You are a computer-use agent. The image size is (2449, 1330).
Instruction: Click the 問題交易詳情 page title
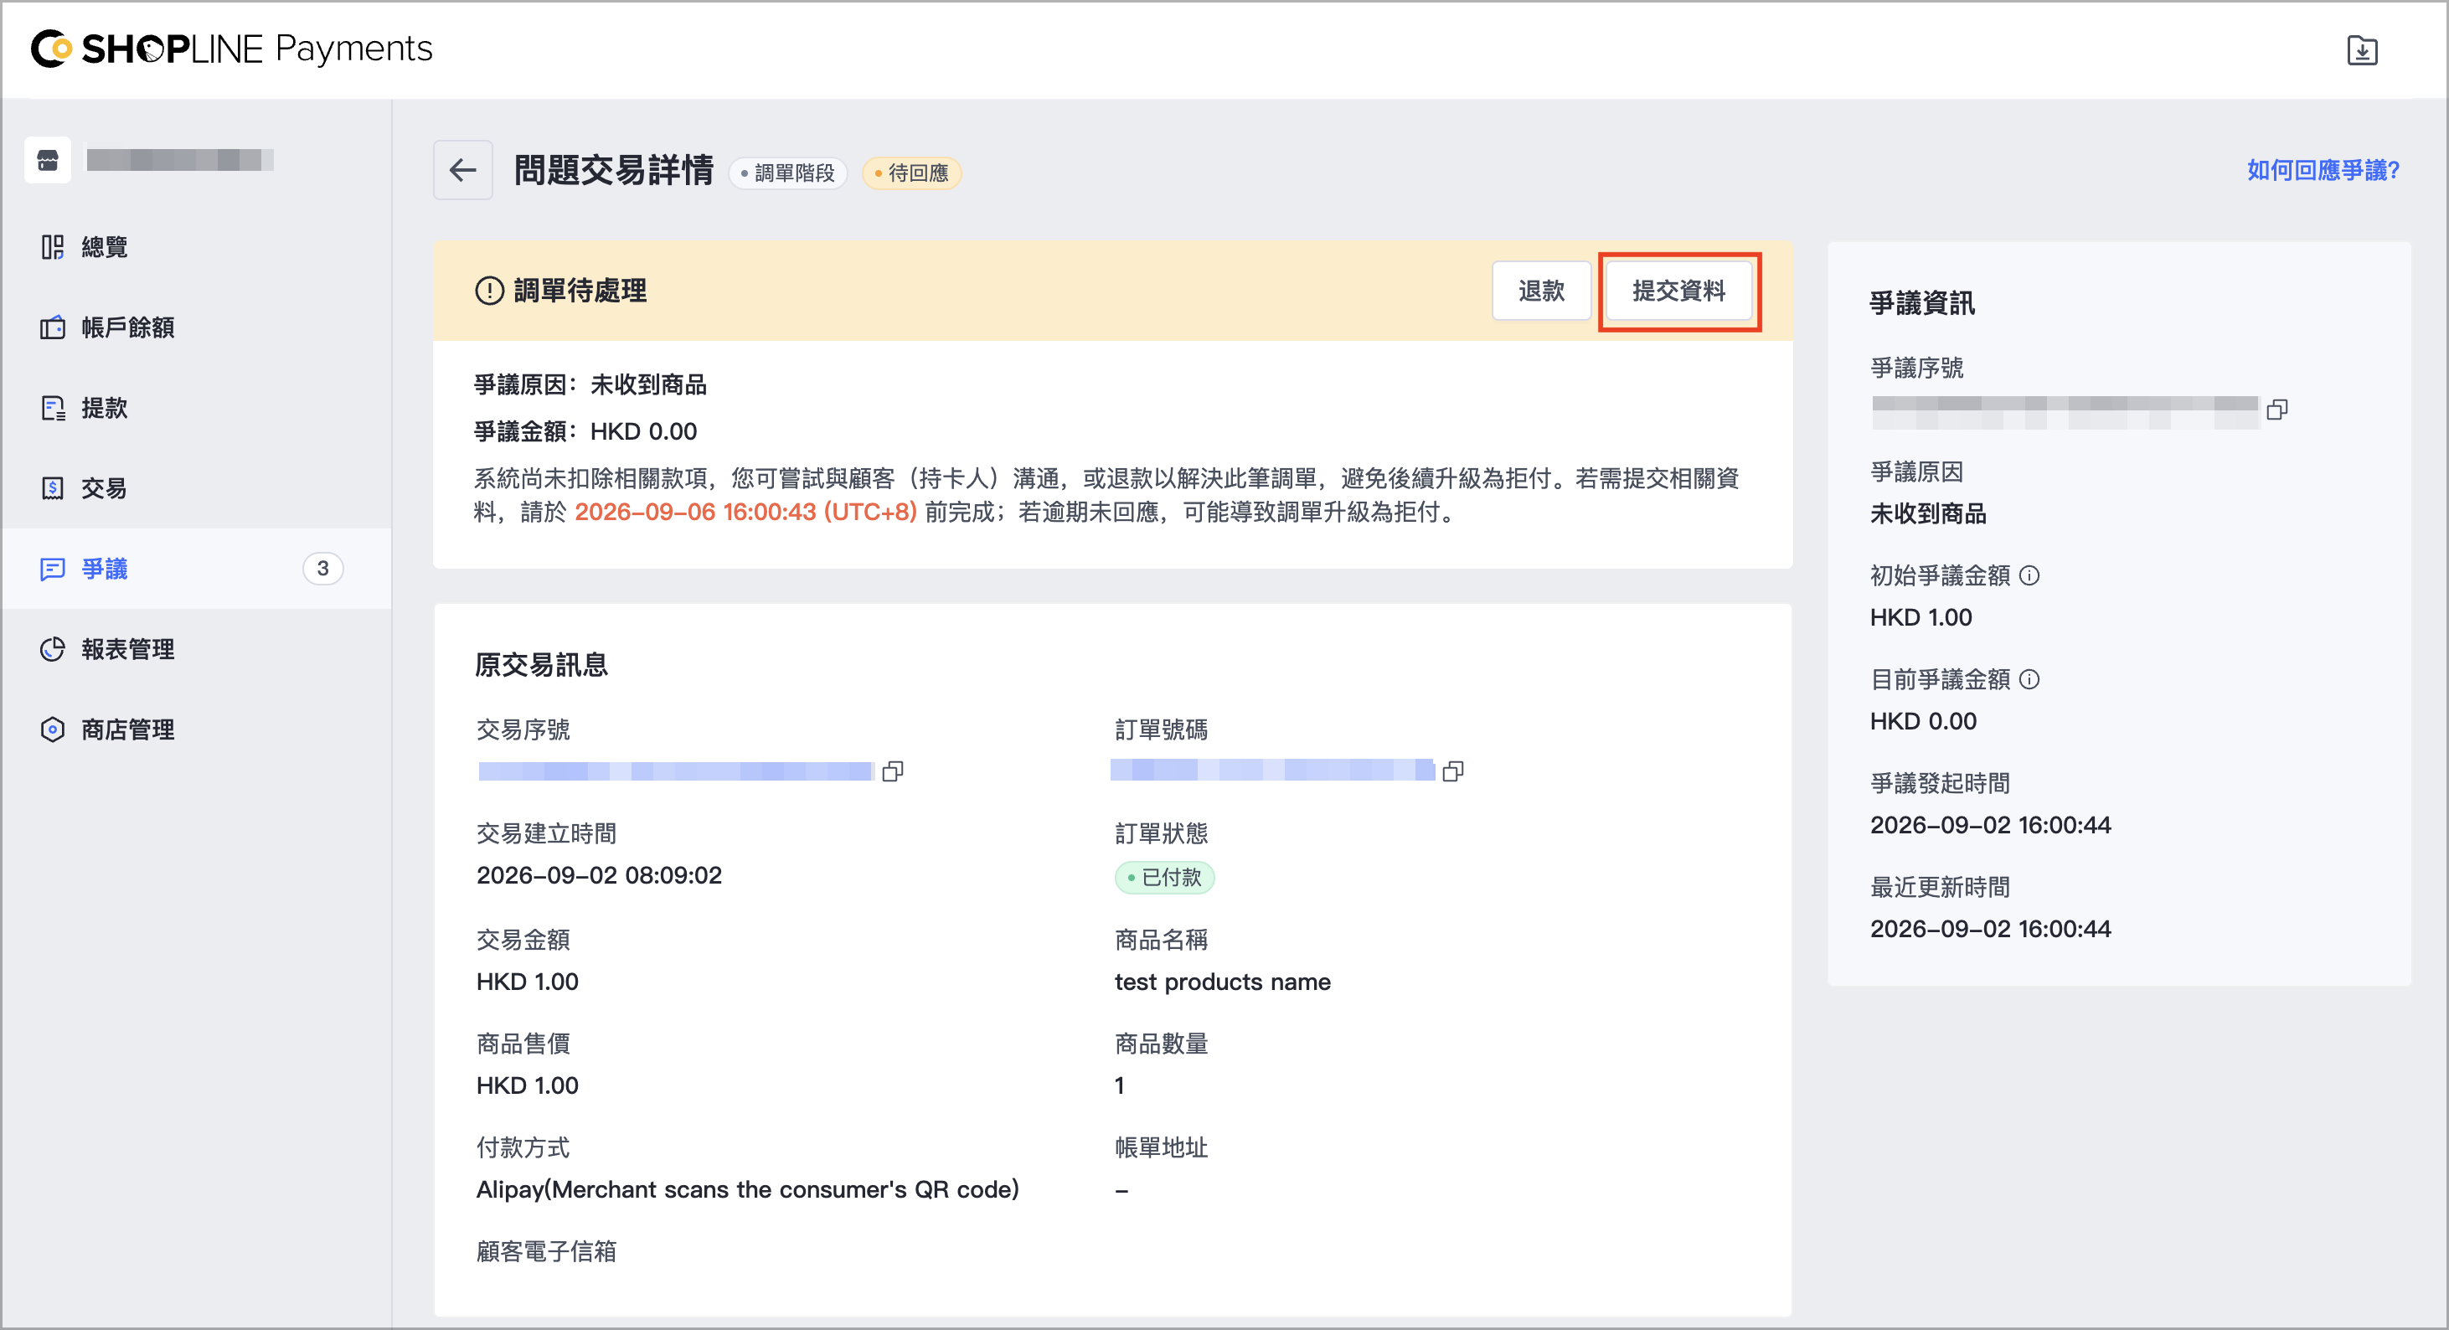pos(614,170)
